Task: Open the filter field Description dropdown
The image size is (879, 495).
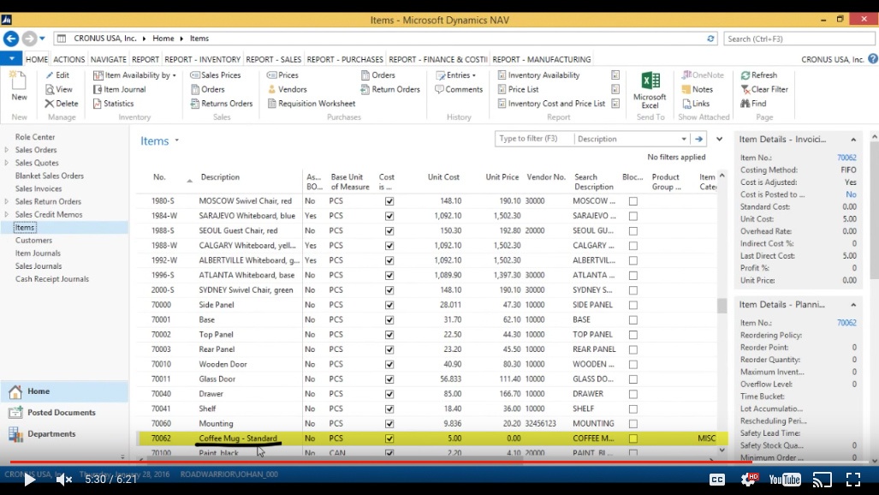Action: pyautogui.click(x=684, y=139)
